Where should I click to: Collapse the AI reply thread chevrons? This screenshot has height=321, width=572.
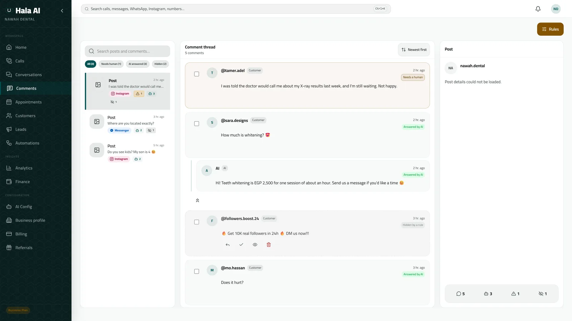pyautogui.click(x=197, y=200)
